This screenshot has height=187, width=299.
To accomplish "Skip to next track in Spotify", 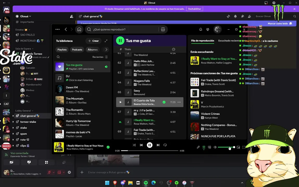I will pyautogui.click(x=158, y=145).
